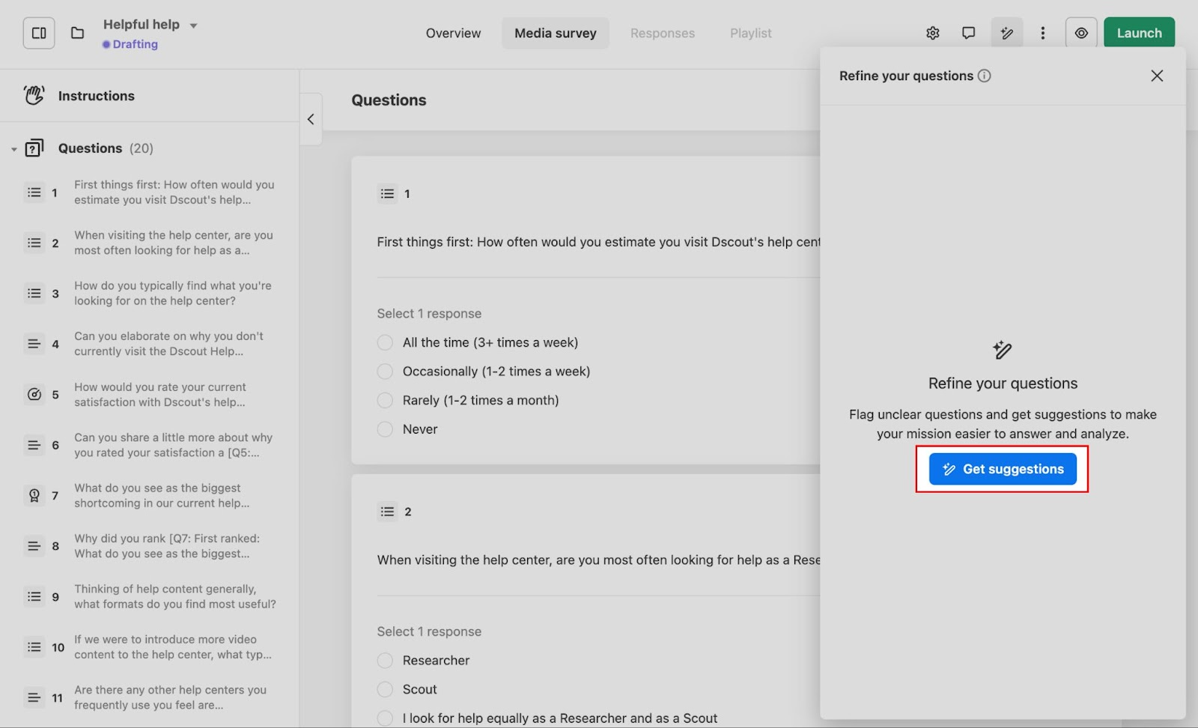Click the magic wand refine icon in toolbar
This screenshot has width=1198, height=728.
(x=1006, y=33)
